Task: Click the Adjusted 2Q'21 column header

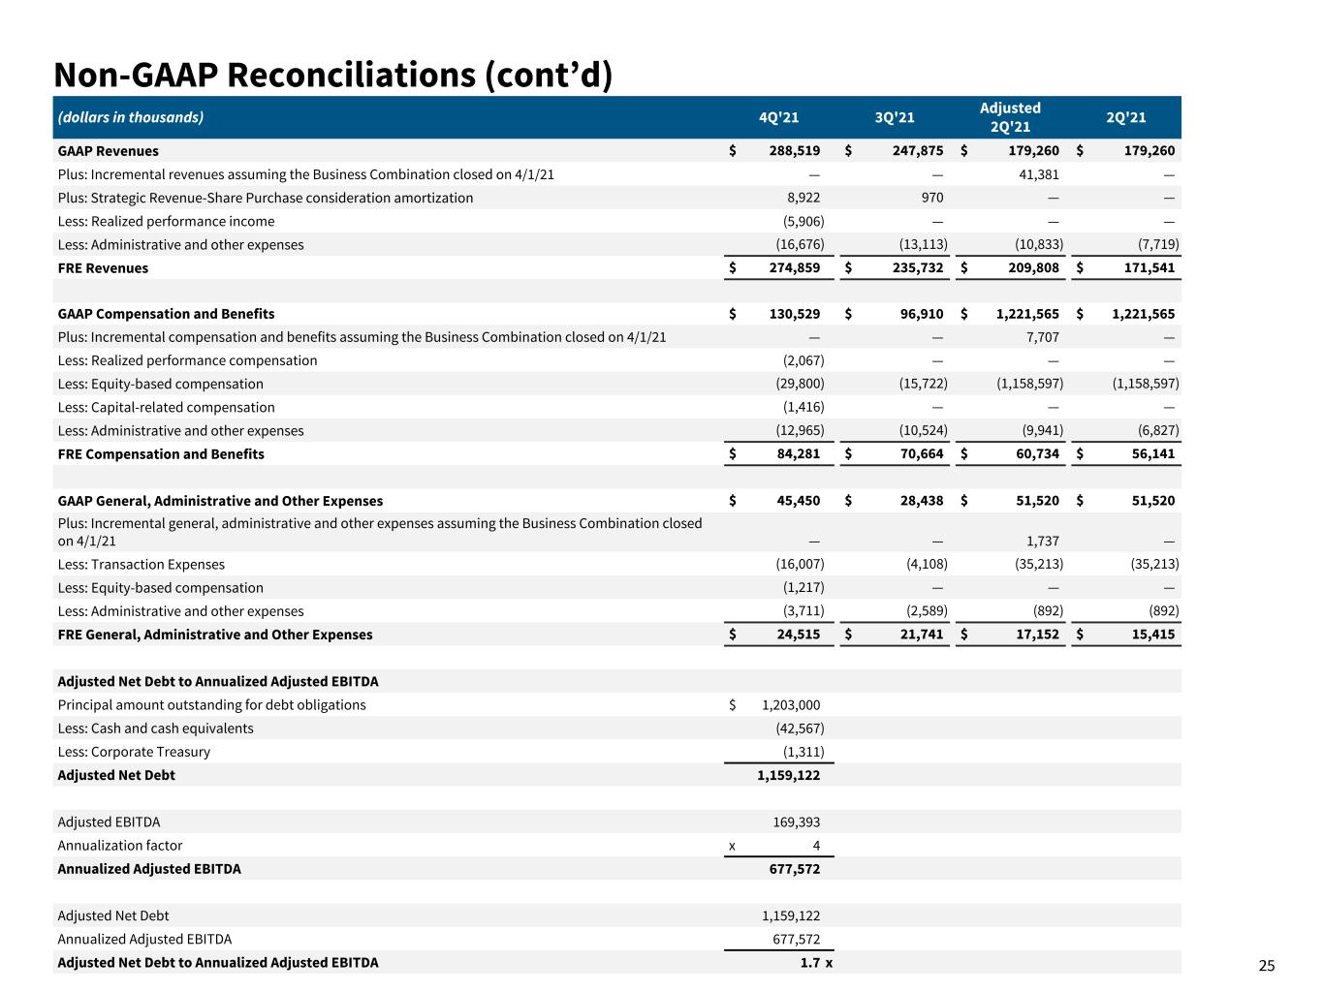Action: tap(1010, 117)
